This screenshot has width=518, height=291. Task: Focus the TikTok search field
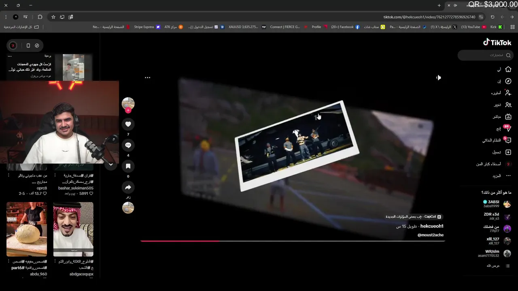[485, 55]
